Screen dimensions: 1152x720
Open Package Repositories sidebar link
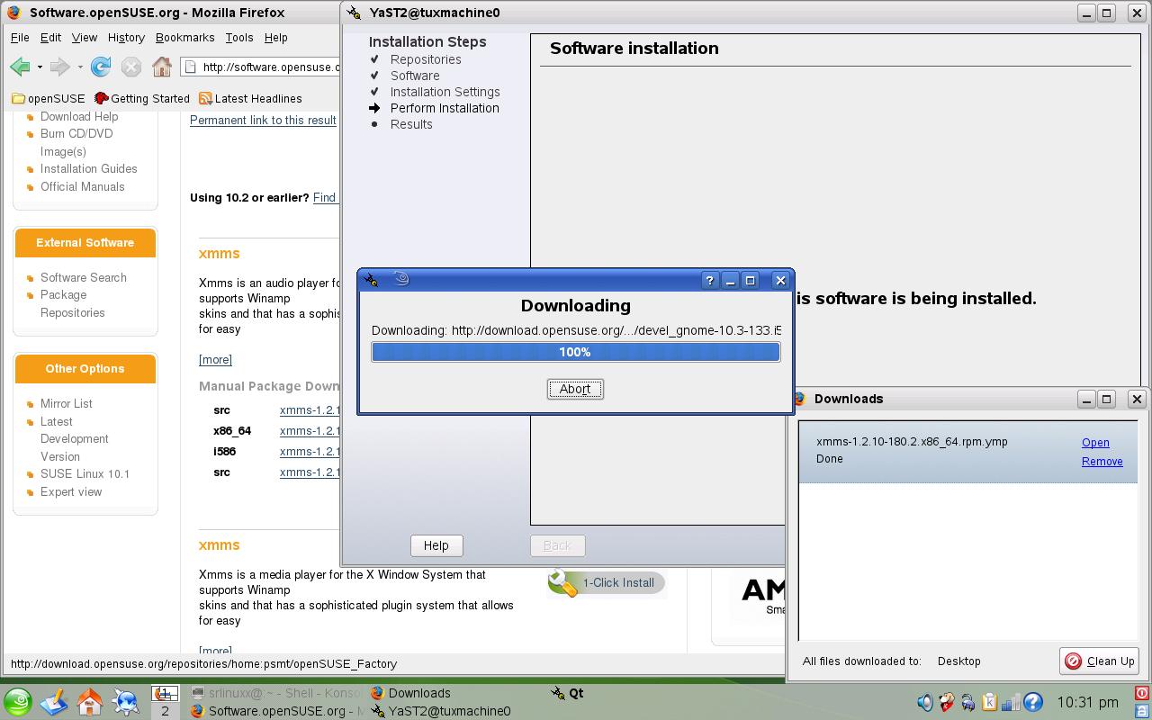click(x=72, y=304)
